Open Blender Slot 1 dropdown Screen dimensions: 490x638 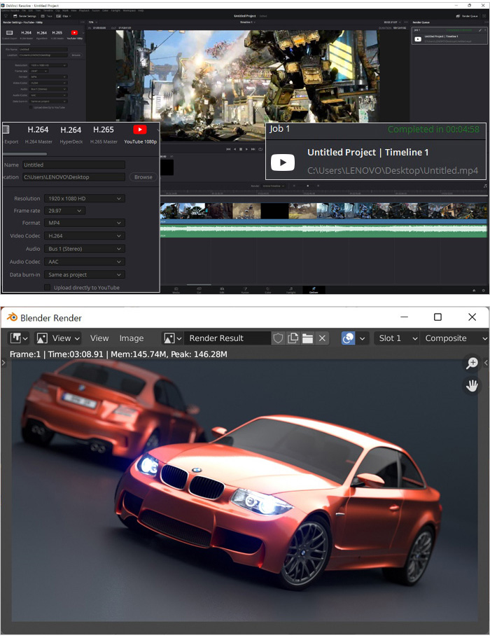pyautogui.click(x=396, y=338)
